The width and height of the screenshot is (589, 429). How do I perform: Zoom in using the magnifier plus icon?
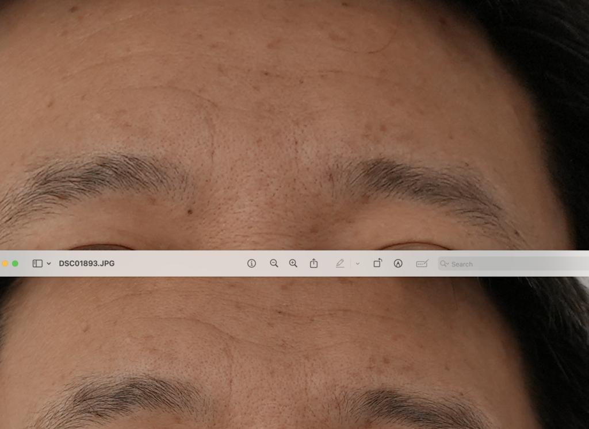click(293, 264)
